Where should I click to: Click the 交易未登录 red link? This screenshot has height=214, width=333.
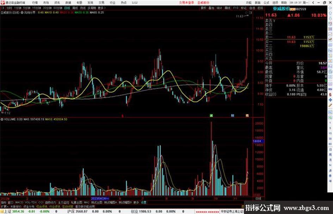coord(186,3)
